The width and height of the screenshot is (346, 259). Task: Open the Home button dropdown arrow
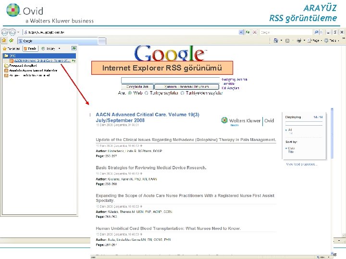coord(281,40)
